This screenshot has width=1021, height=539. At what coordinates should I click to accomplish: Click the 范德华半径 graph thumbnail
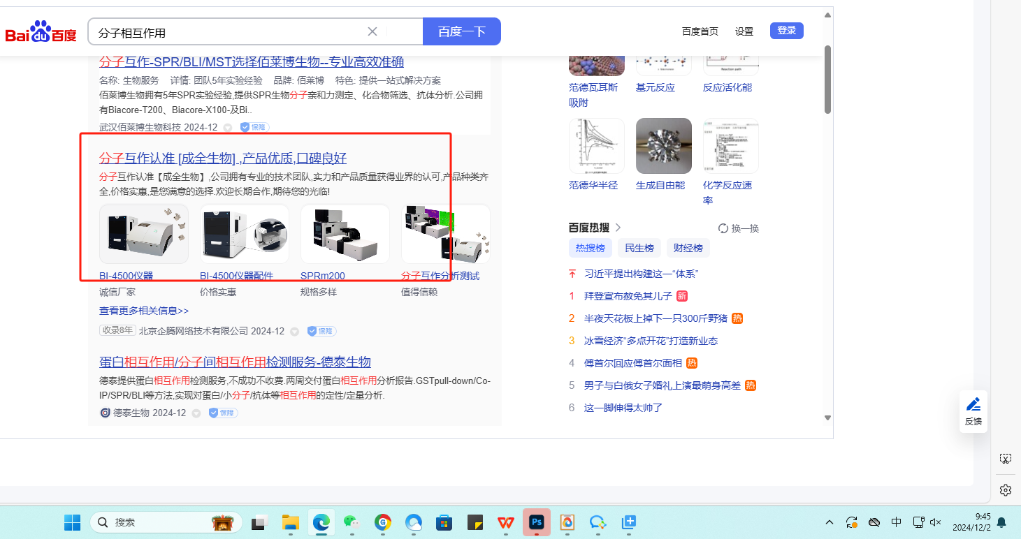click(597, 146)
